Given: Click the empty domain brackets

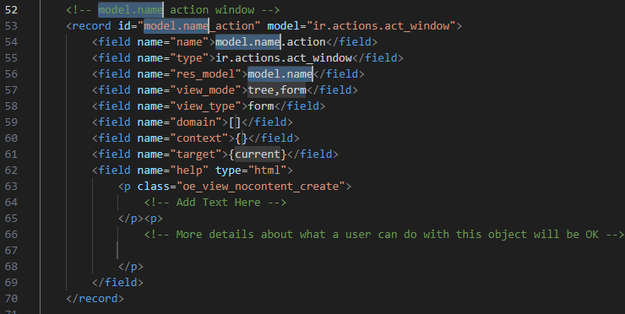Looking at the screenshot, I should coord(235,122).
